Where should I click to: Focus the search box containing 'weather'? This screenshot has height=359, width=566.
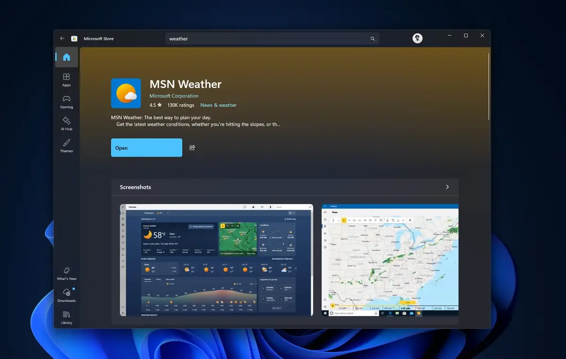(x=272, y=39)
